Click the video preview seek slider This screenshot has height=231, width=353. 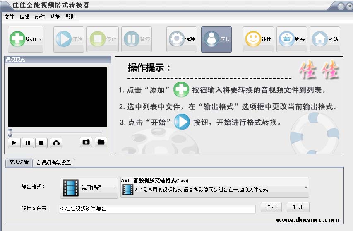tap(56, 133)
